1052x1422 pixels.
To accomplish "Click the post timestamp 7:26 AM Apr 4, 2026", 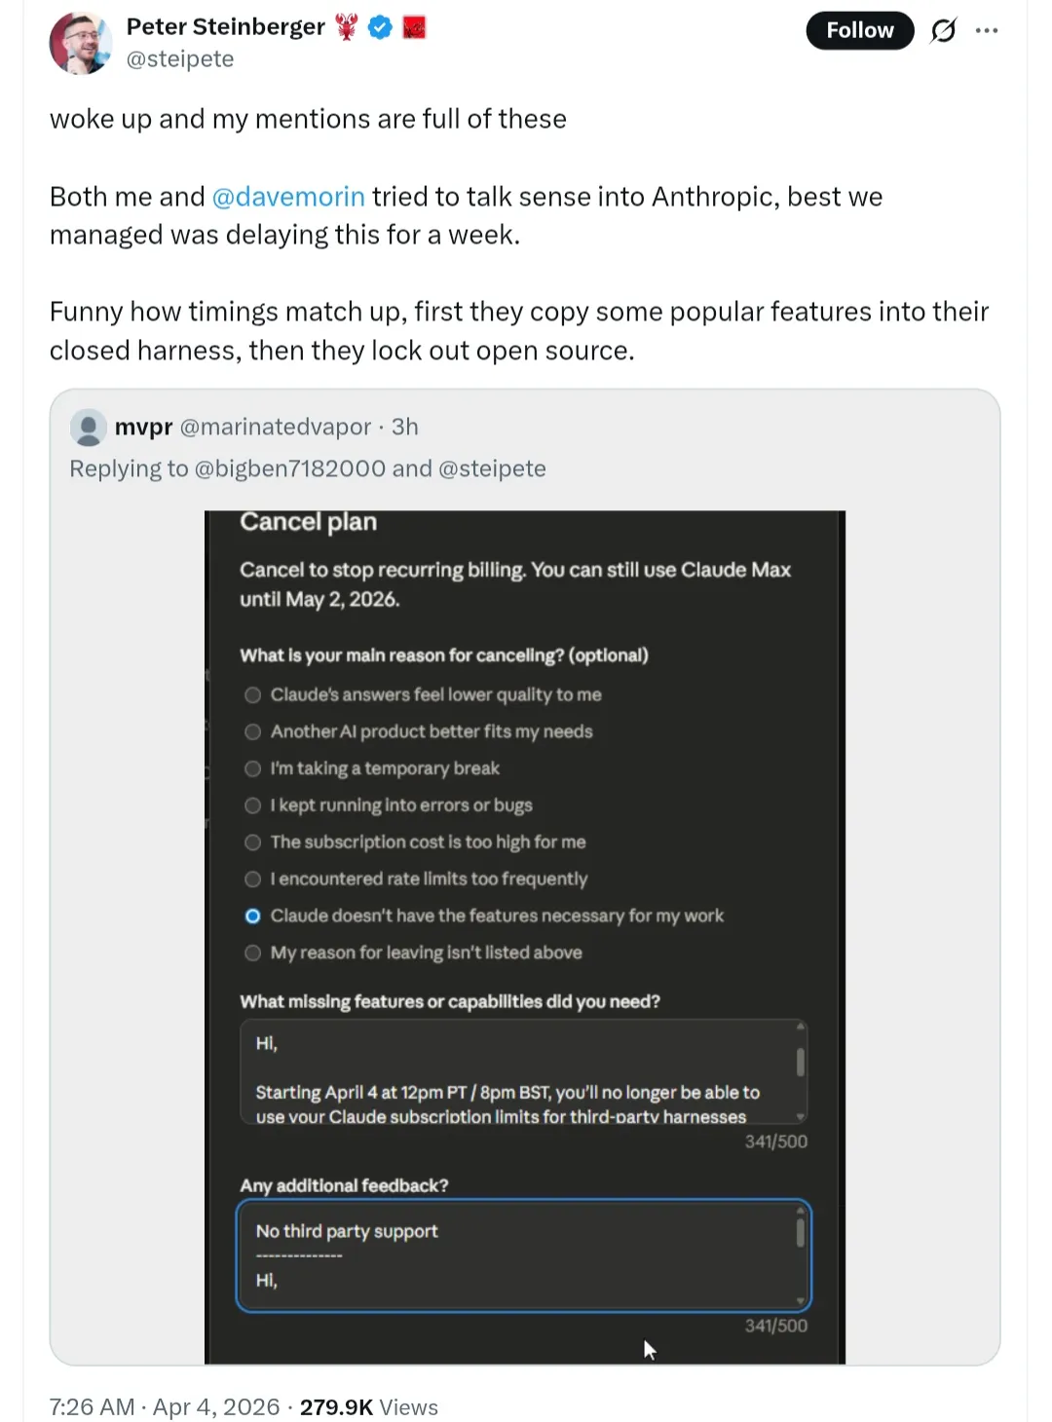I will [x=165, y=1407].
